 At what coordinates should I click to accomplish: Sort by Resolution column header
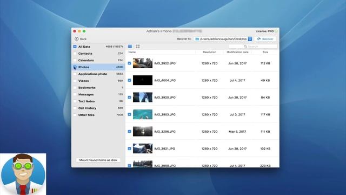[x=209, y=52]
